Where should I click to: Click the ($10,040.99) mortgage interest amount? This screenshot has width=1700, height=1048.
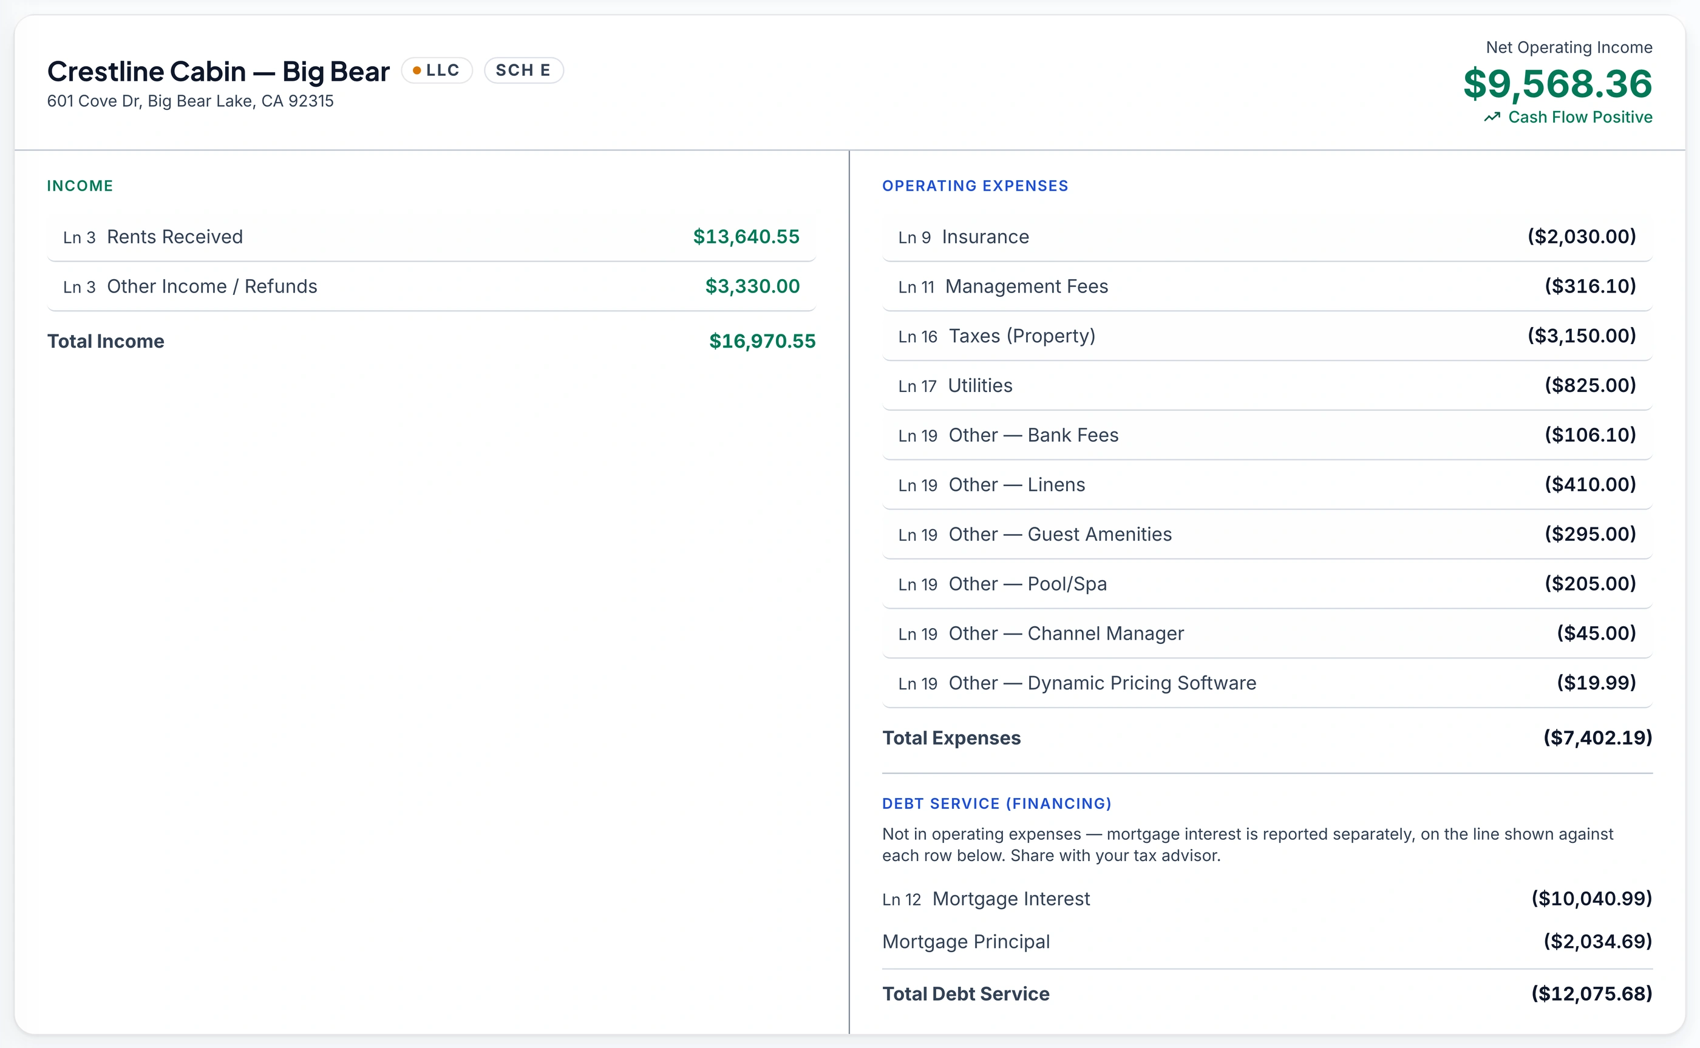click(1591, 899)
